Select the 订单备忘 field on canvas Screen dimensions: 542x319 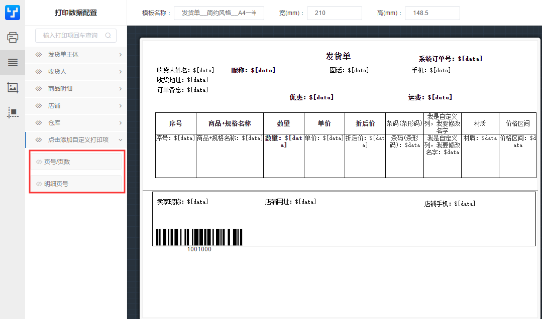(x=182, y=90)
